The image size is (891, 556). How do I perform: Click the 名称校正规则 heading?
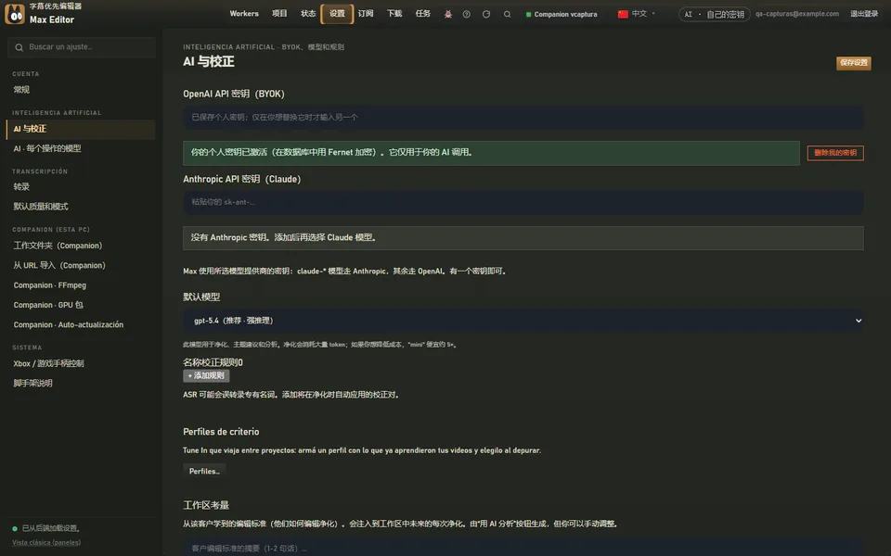click(213, 362)
